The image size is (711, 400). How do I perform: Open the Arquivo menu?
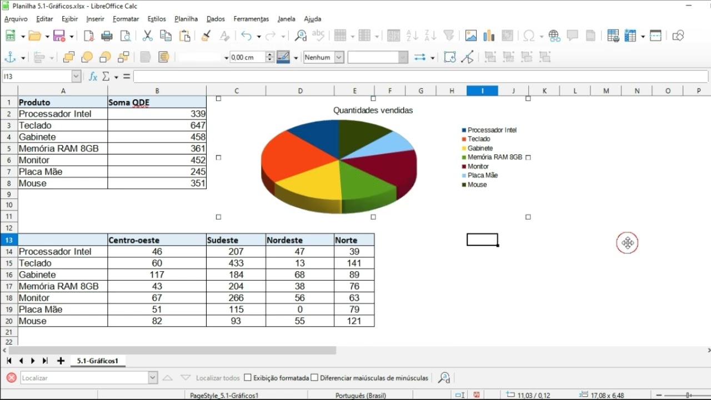tap(16, 19)
